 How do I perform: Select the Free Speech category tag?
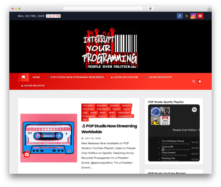tap(103, 109)
